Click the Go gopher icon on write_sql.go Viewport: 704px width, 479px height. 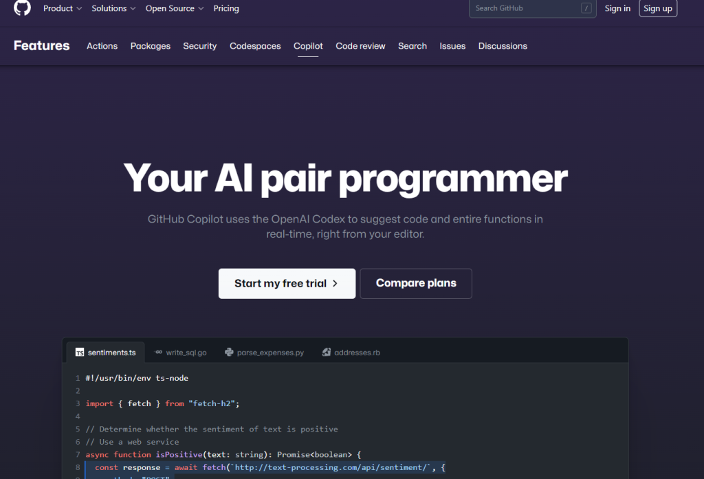(x=157, y=352)
